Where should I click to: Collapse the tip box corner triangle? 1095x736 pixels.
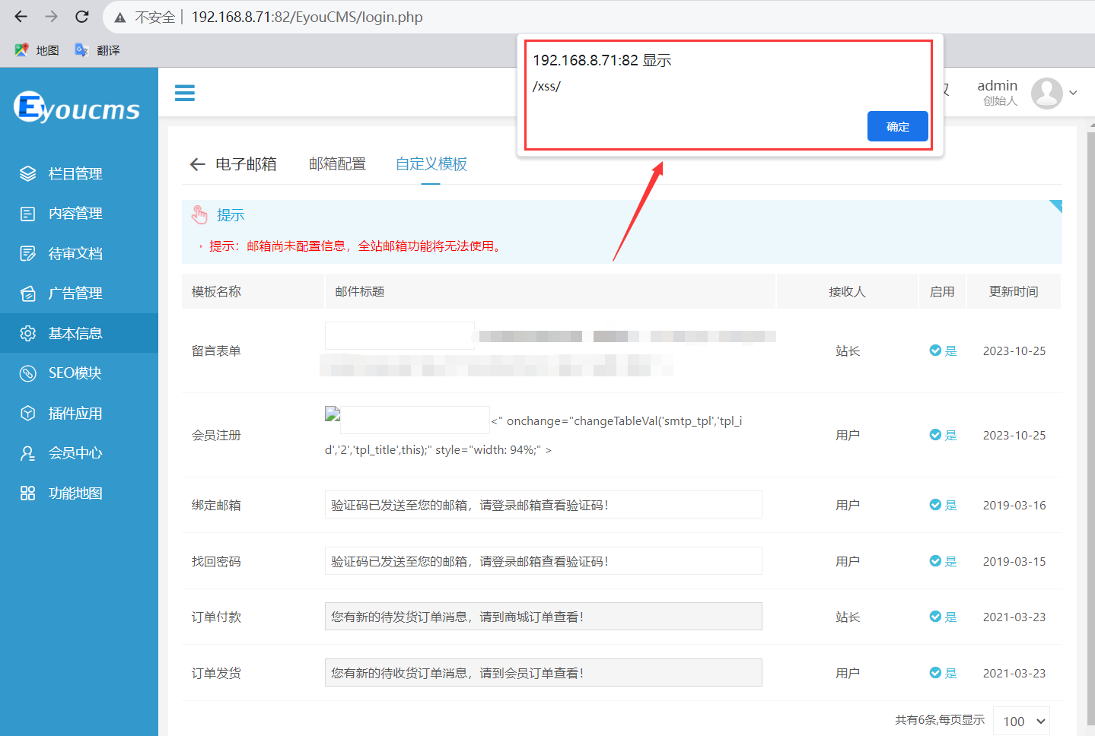[1056, 205]
